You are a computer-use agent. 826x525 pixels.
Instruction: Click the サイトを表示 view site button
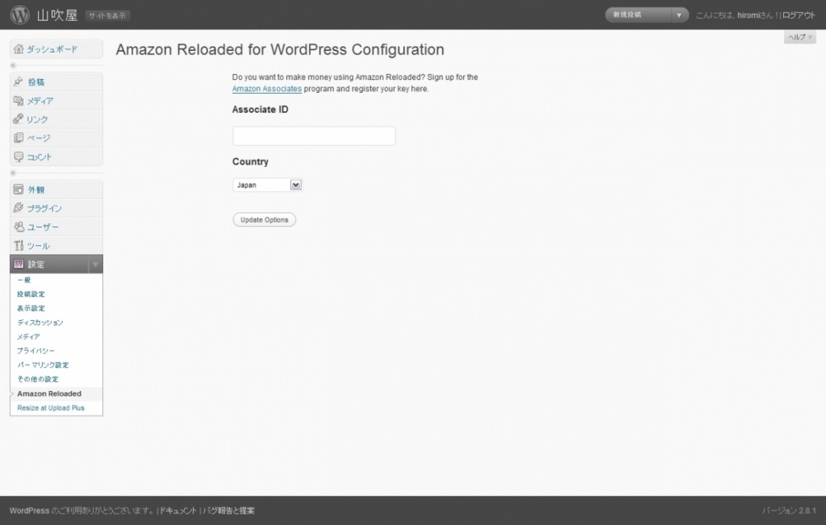(x=107, y=16)
